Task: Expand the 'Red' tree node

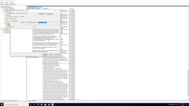Action: [x=4, y=20]
